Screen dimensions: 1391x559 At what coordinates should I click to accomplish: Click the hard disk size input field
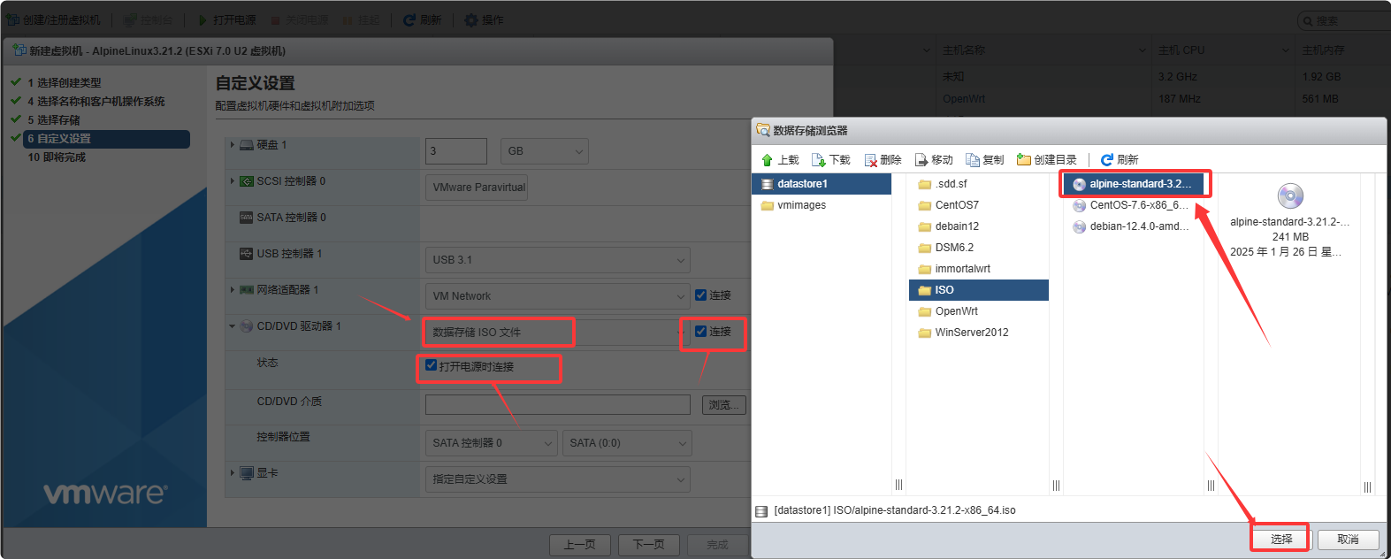point(455,151)
